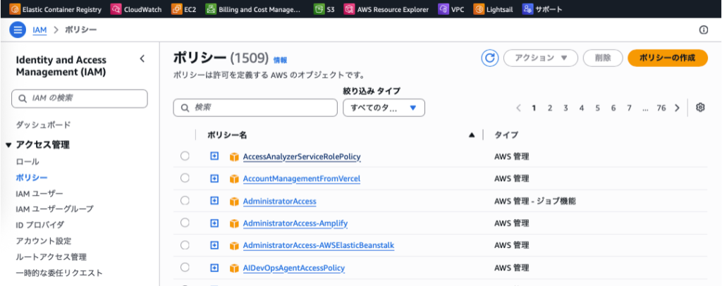The height and width of the screenshot is (286, 722).
Task: Sort by ポリシー名 column arrow
Action: click(471, 135)
